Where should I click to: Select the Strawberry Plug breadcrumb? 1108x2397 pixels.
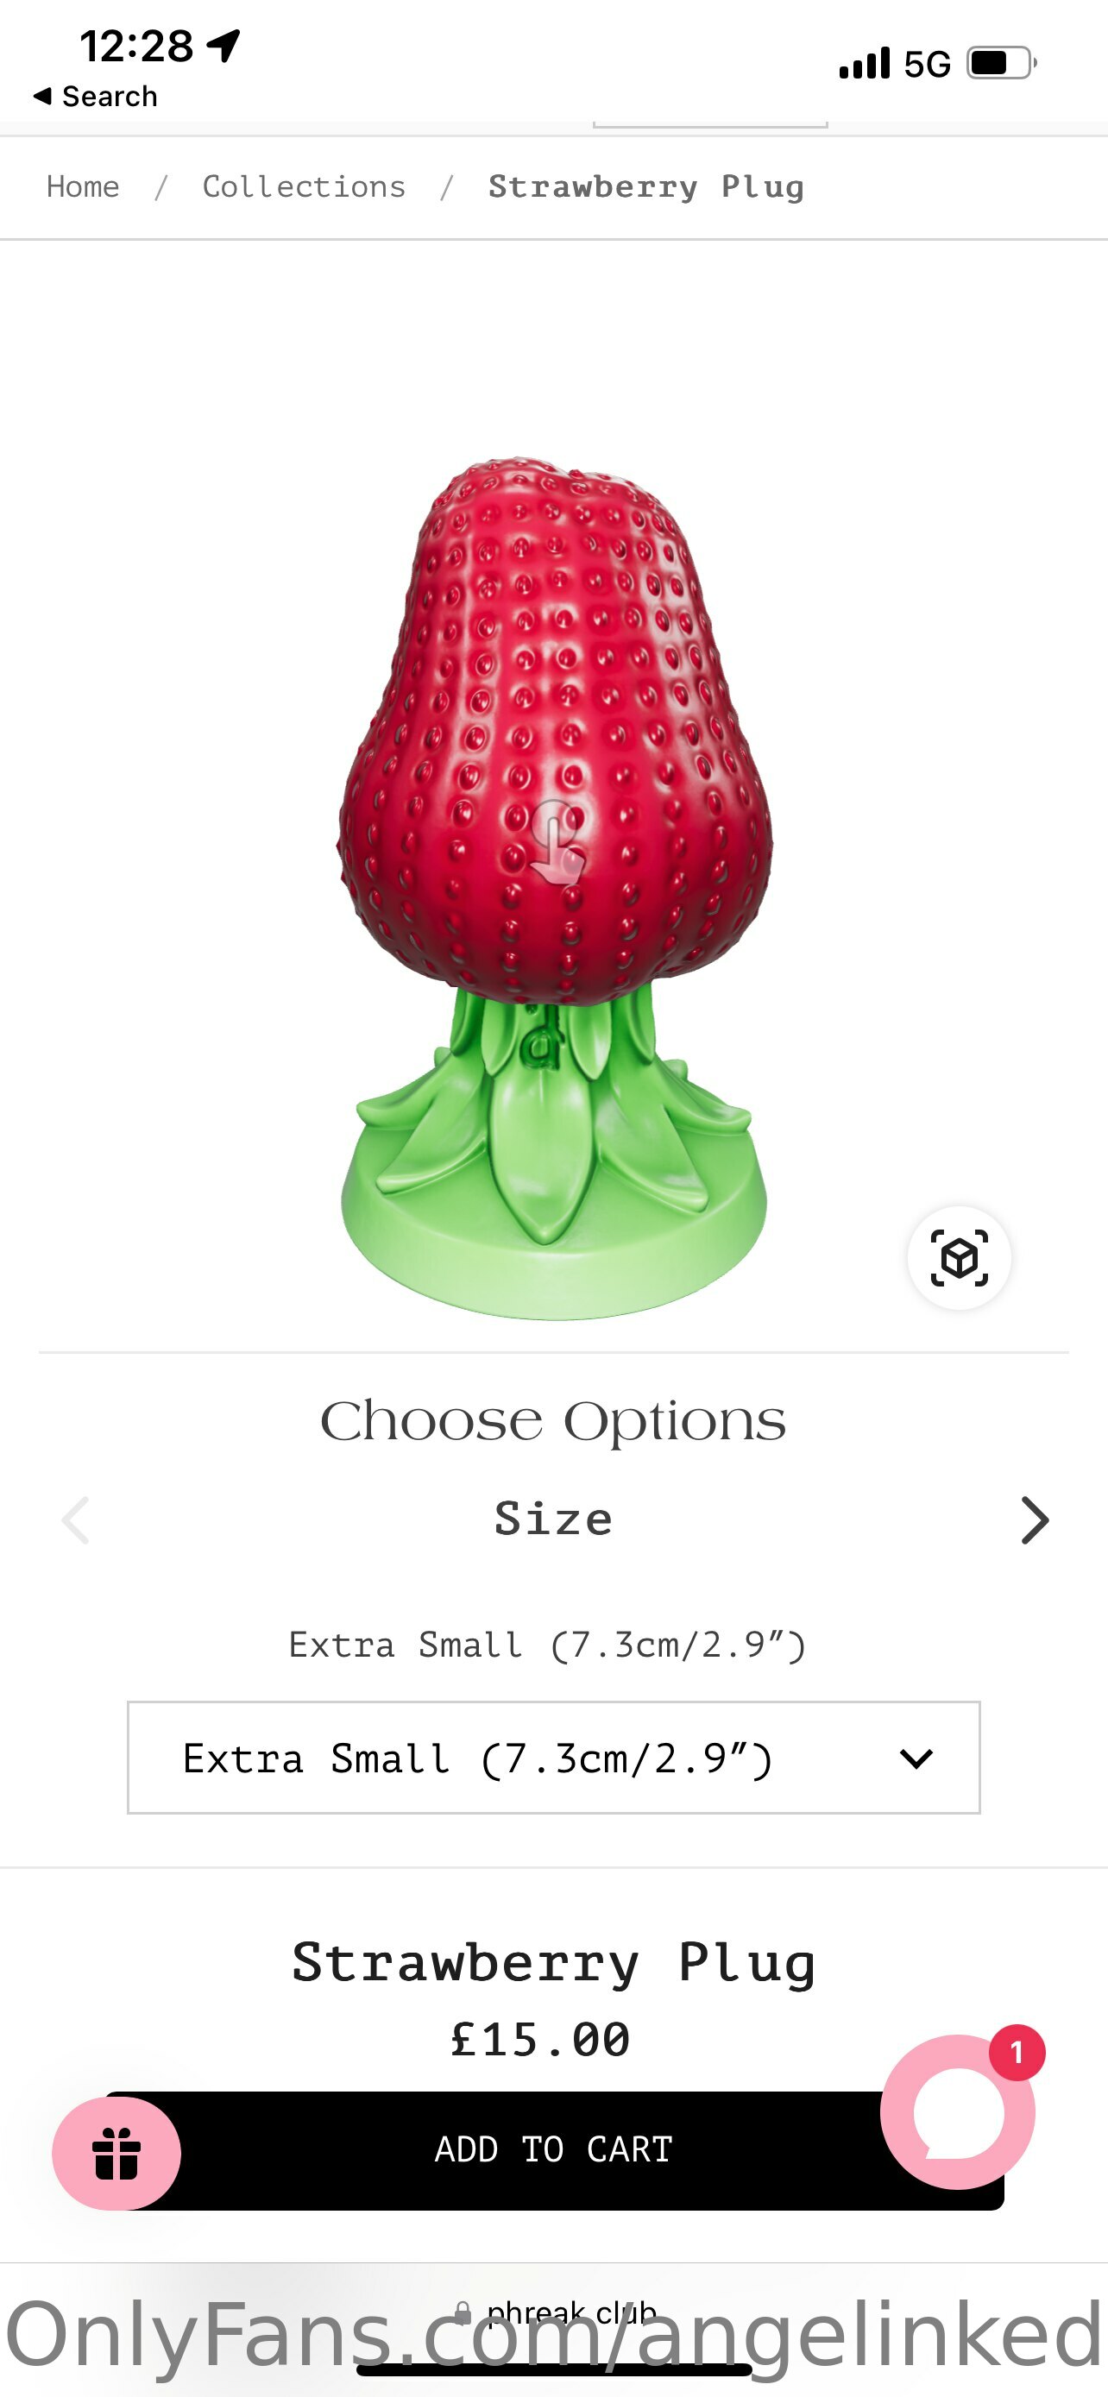pos(646,187)
